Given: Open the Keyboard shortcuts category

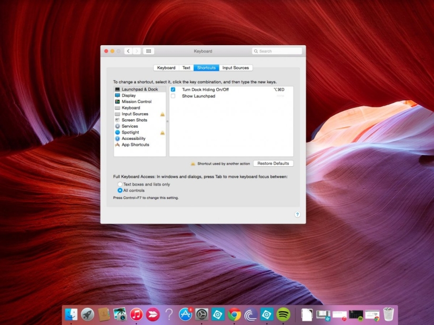Looking at the screenshot, I should pos(131,107).
